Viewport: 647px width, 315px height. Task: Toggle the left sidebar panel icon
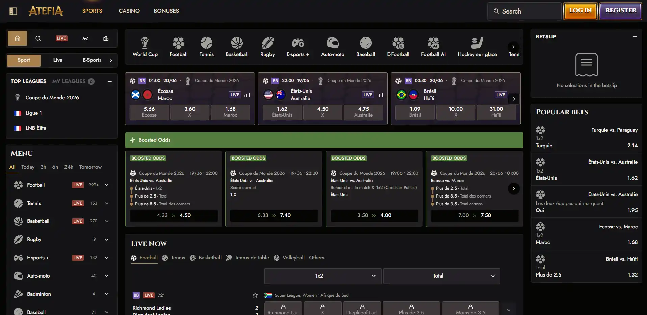coord(13,11)
